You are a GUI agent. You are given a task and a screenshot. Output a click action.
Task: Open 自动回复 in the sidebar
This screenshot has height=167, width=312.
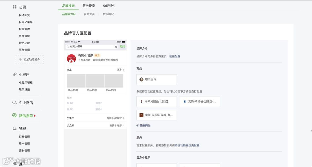pyautogui.click(x=25, y=15)
